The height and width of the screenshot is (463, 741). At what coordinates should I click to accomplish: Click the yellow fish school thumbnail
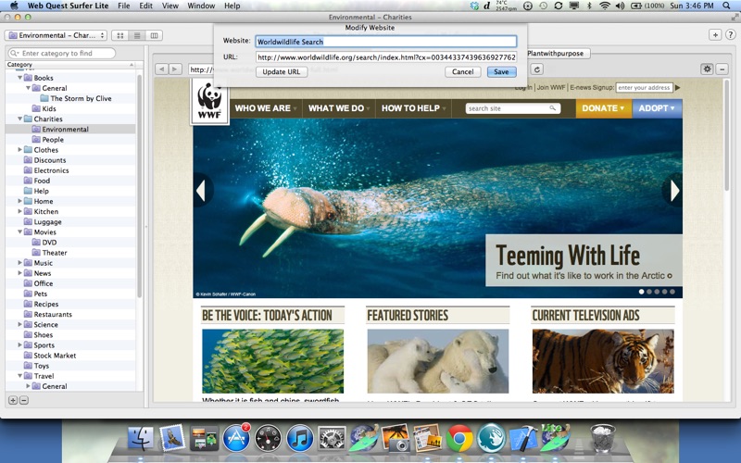coord(272,361)
